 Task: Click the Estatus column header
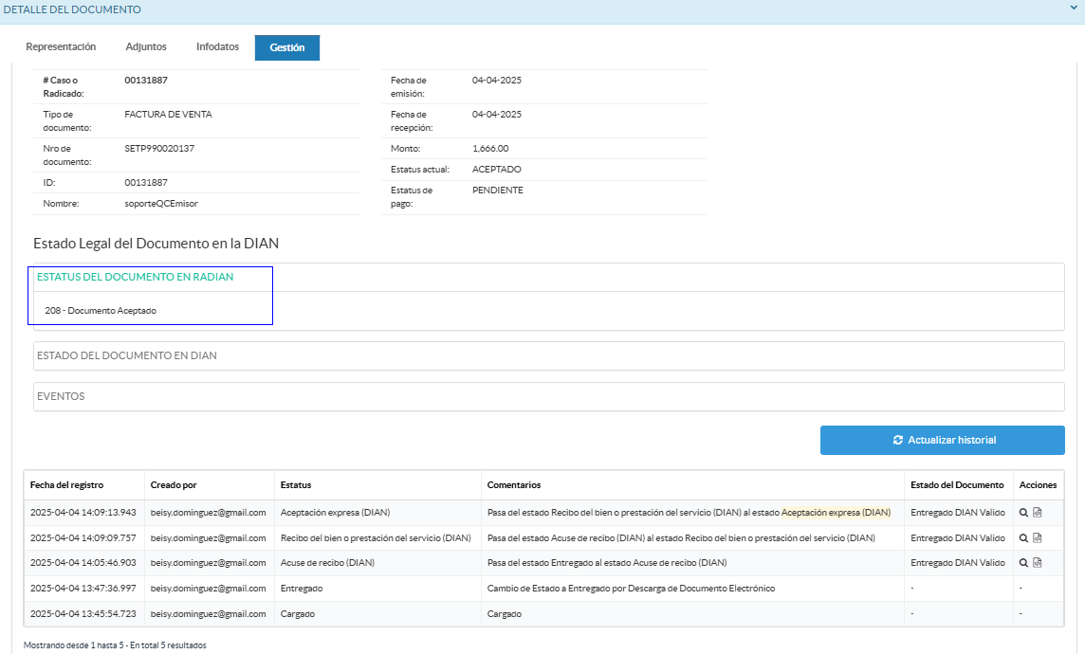pyautogui.click(x=296, y=485)
